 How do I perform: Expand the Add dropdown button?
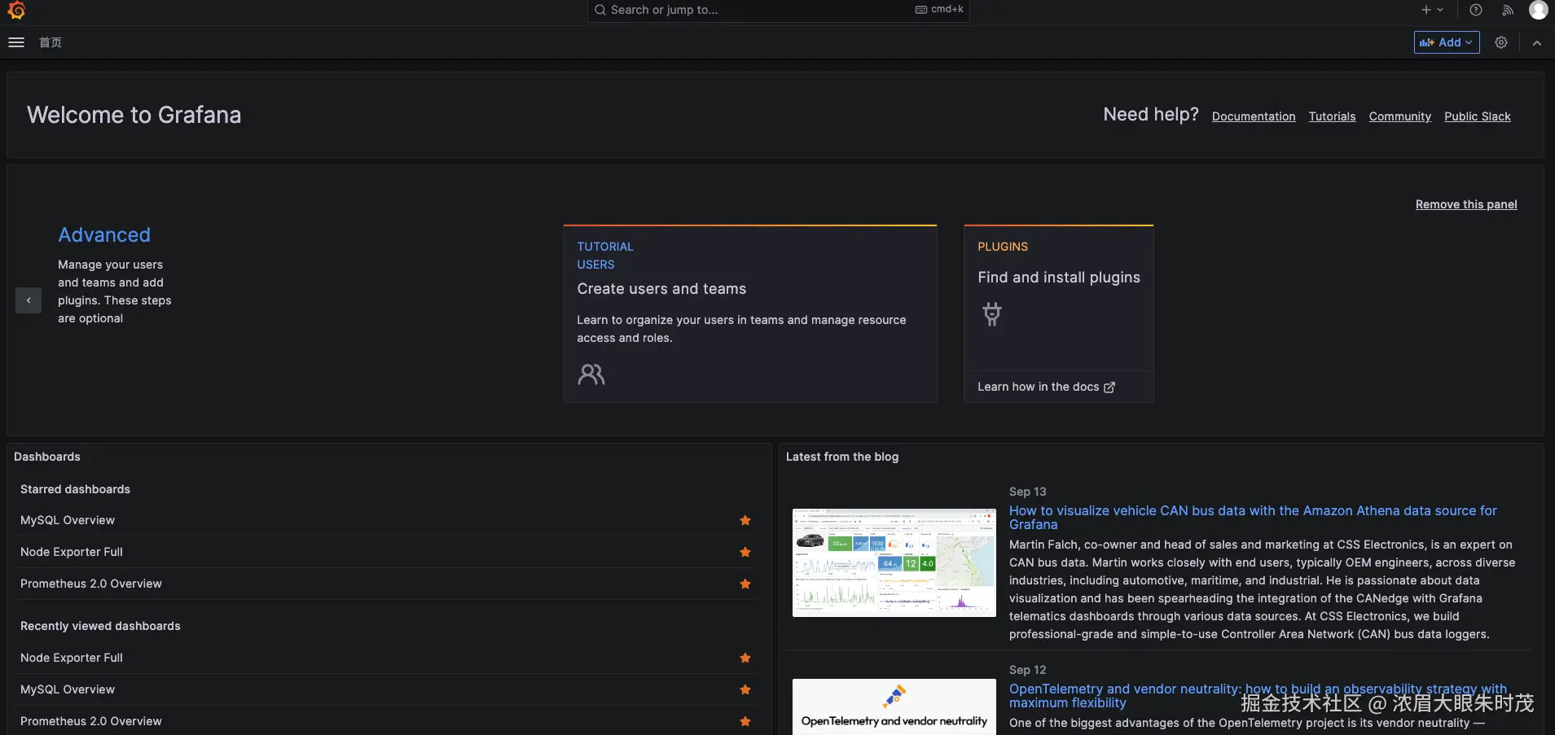click(1446, 42)
